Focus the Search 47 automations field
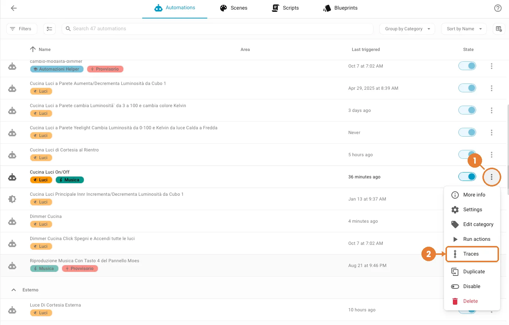The width and height of the screenshot is (509, 325). click(x=218, y=29)
